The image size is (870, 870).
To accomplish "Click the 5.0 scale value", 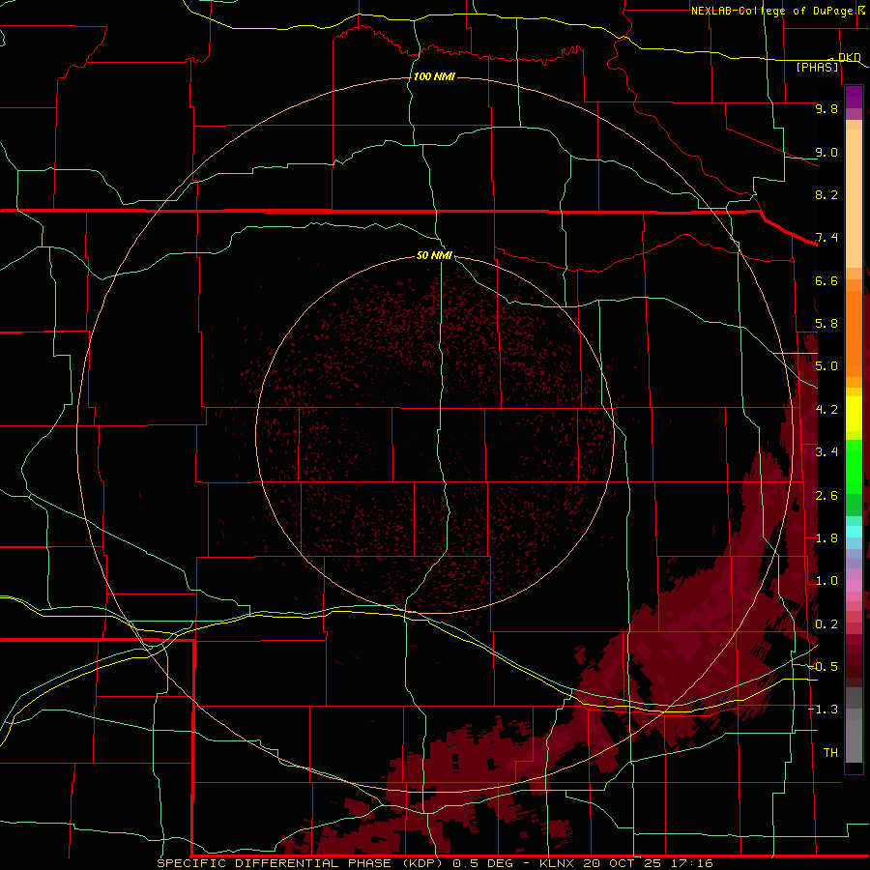I will (826, 366).
